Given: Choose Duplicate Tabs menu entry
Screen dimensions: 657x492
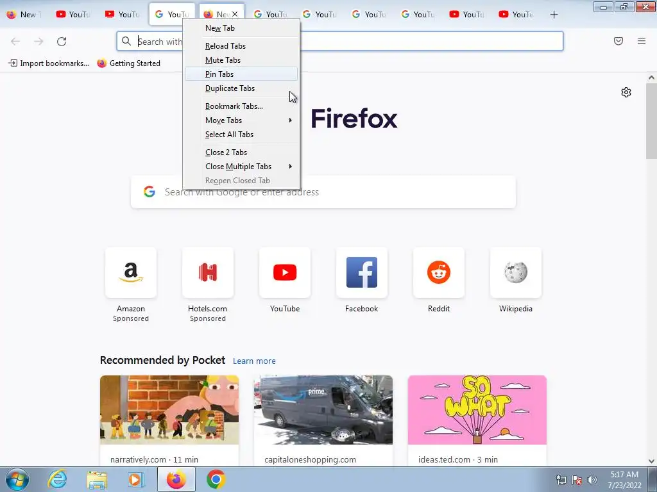Looking at the screenshot, I should pos(241,88).
